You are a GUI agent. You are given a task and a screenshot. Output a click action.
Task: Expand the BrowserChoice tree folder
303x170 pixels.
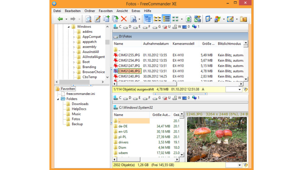pos(74,72)
